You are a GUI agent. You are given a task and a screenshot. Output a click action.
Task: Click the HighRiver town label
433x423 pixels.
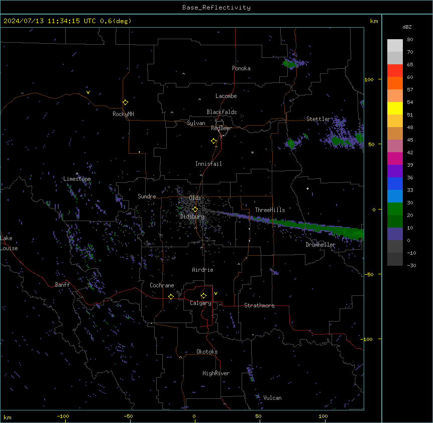(x=216, y=373)
